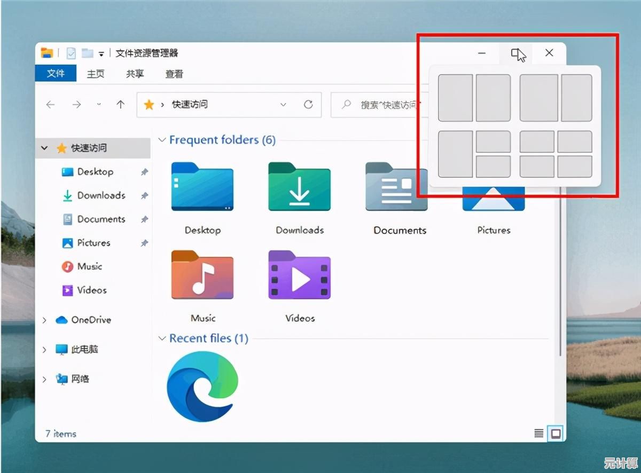Collapse the Recent files section

coord(162,338)
